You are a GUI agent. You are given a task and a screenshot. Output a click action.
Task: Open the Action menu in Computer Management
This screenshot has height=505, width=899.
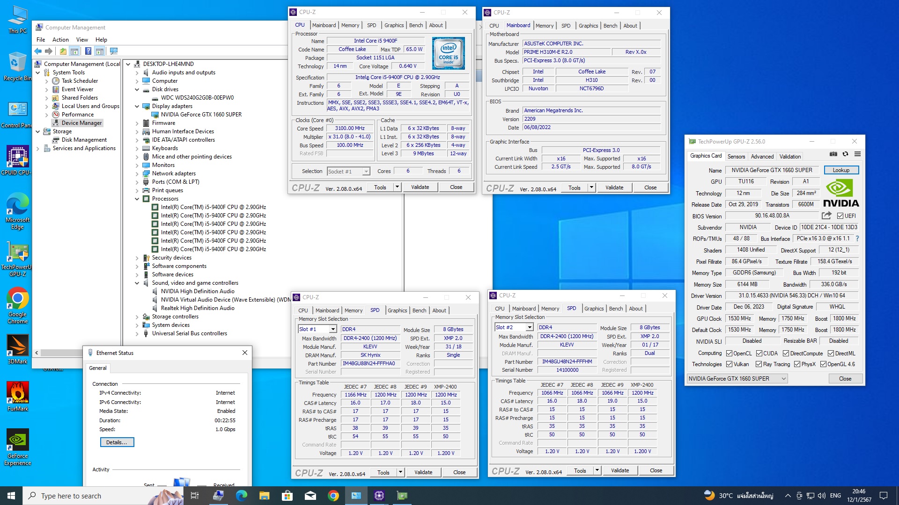click(x=60, y=40)
